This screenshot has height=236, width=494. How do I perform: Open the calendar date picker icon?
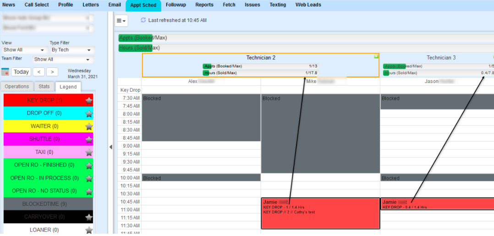coord(5,72)
